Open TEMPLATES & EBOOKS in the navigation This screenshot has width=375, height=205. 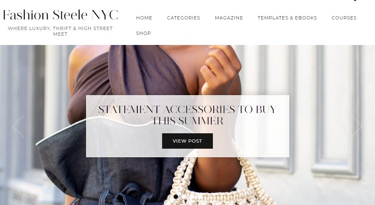[287, 18]
